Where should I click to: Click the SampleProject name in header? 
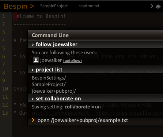[x=54, y=6]
